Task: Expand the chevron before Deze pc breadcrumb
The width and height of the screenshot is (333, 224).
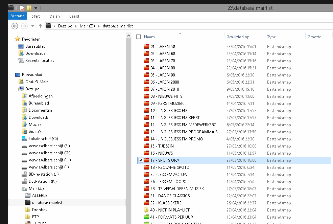Action: click(54, 26)
